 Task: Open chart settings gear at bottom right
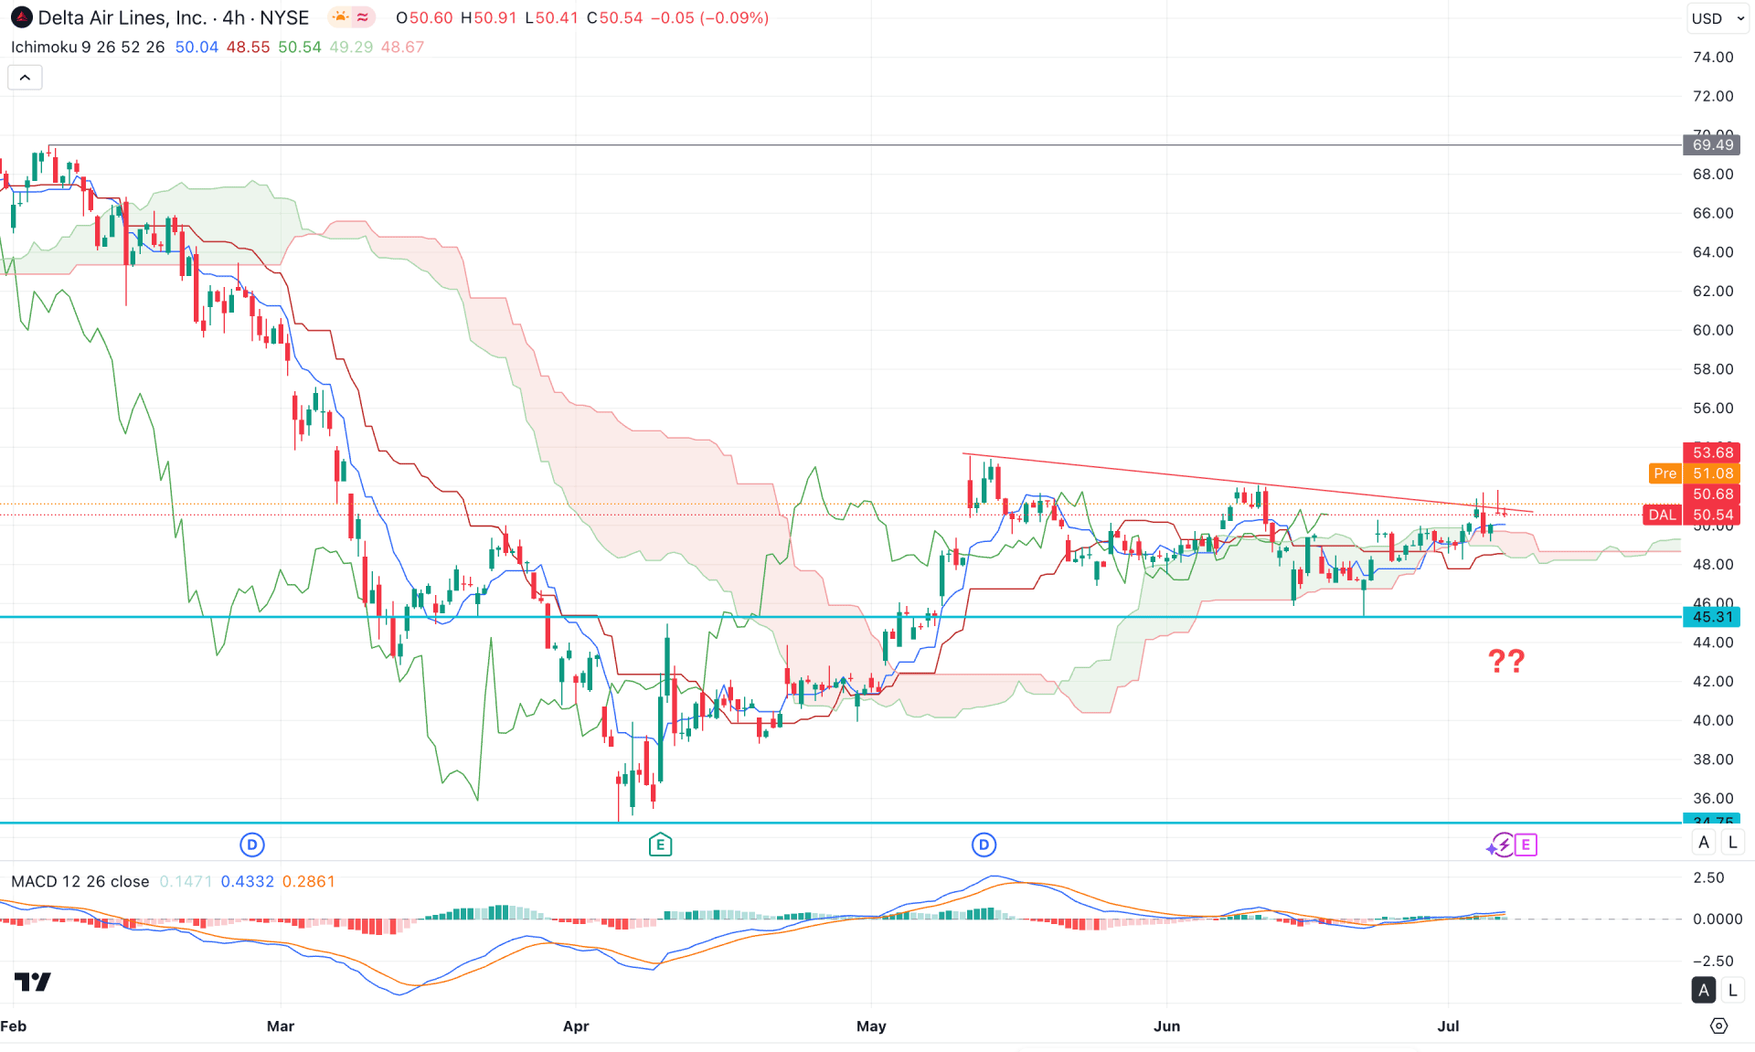coord(1718,1026)
